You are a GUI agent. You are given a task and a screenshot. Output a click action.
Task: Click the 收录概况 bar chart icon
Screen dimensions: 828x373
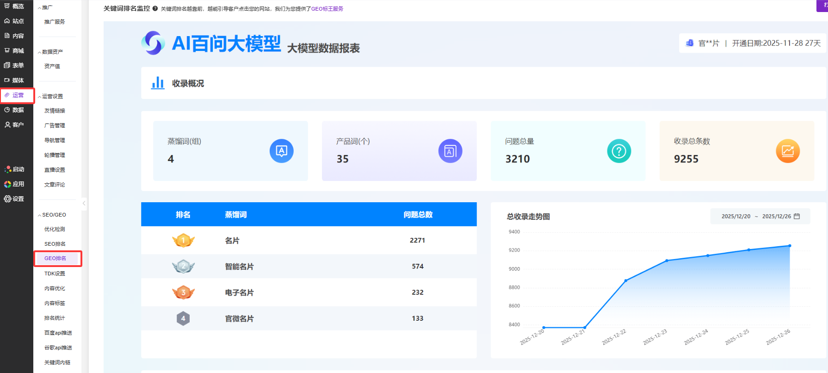[x=158, y=83]
